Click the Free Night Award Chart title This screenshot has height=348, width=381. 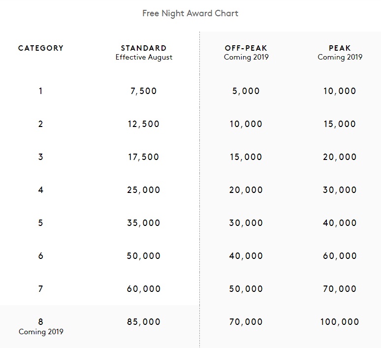(x=190, y=13)
